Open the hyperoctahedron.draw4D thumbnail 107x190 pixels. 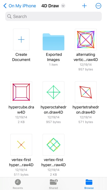53,92
